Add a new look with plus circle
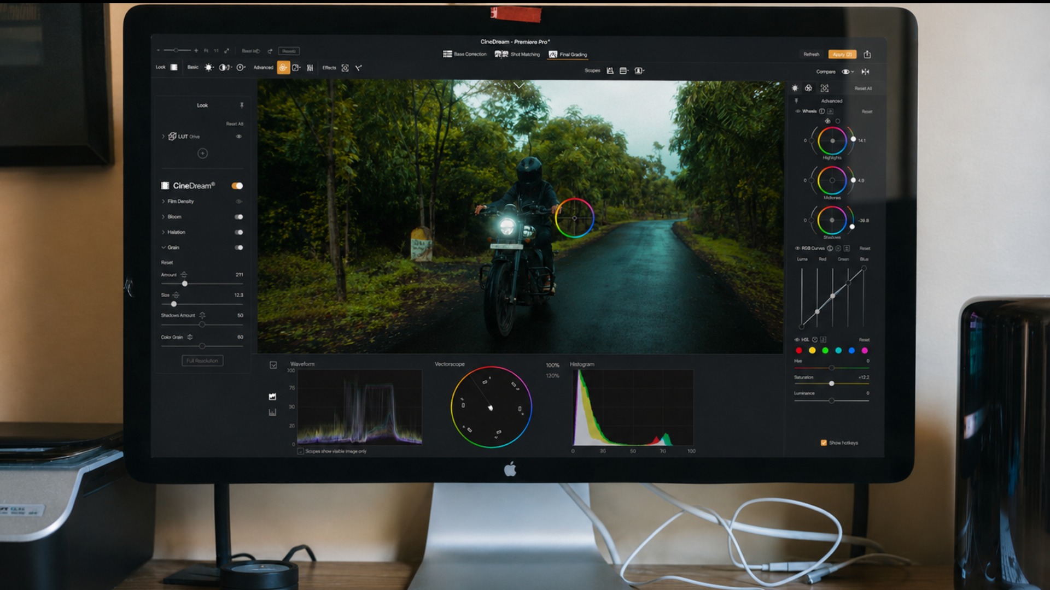Screen dimensions: 1050x590 pyautogui.click(x=202, y=154)
